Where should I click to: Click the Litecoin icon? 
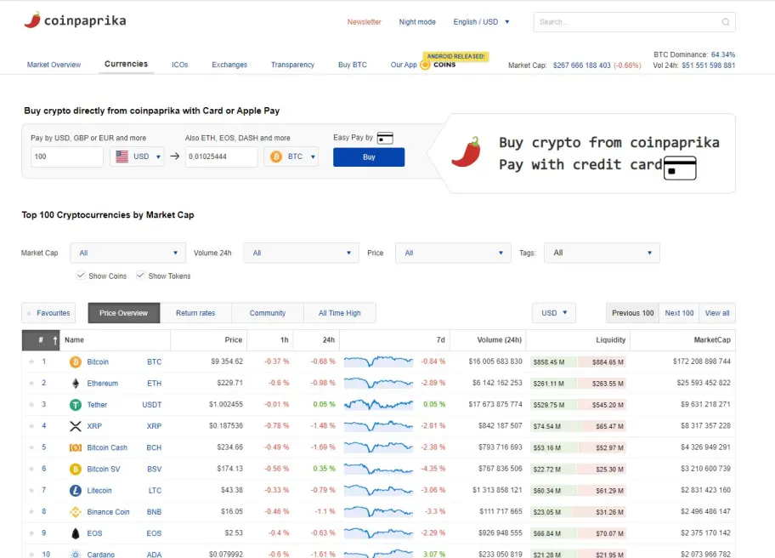tap(75, 490)
